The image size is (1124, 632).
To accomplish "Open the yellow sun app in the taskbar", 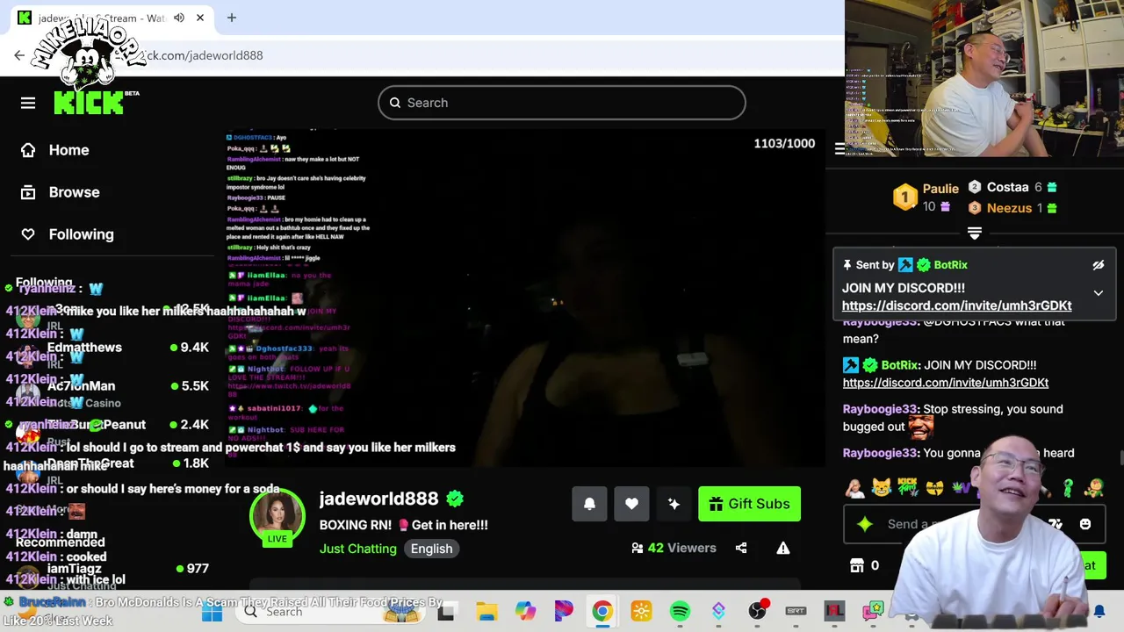I will coord(641,612).
